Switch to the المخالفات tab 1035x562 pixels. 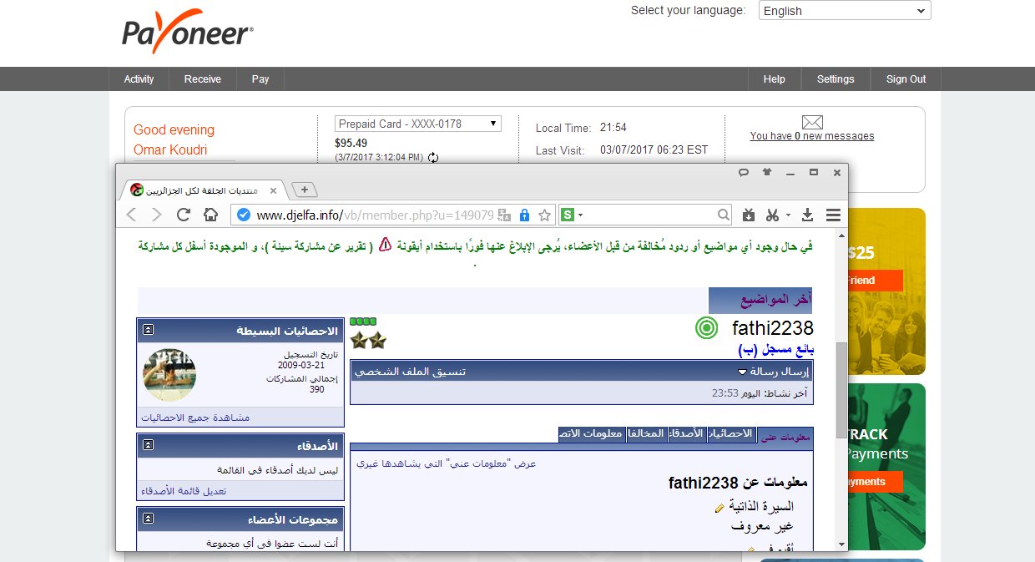[645, 434]
